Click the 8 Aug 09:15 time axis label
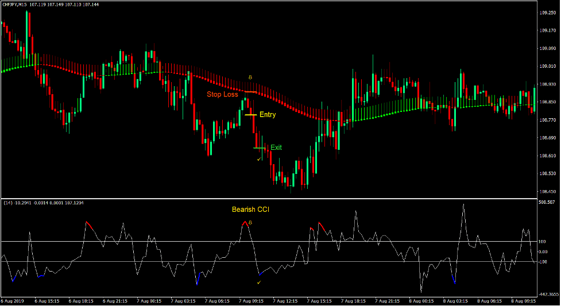Image resolution: width=561 pixels, height=306 pixels. (525, 301)
